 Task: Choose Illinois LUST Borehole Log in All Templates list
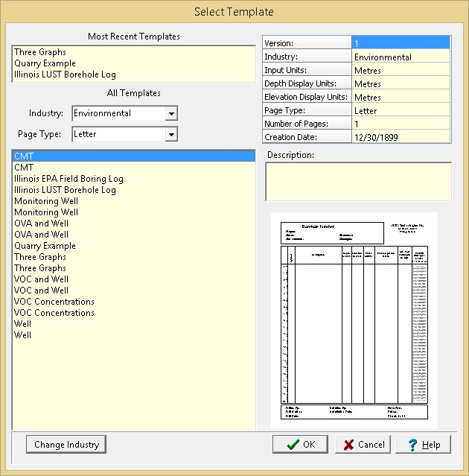[x=65, y=190]
